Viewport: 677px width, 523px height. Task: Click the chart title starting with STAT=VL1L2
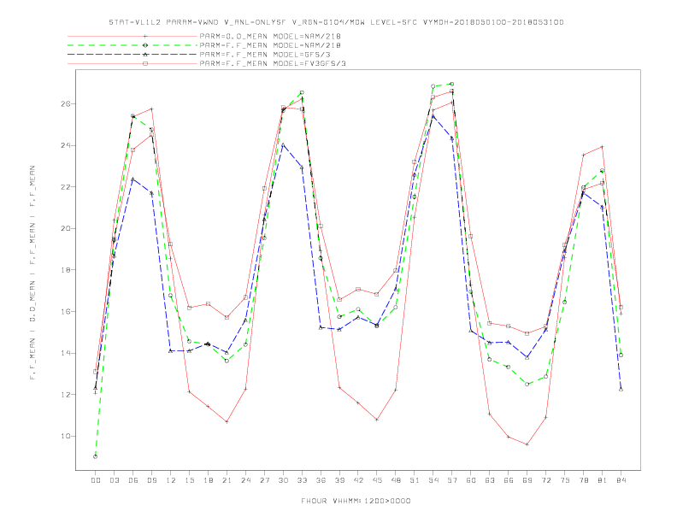[336, 22]
